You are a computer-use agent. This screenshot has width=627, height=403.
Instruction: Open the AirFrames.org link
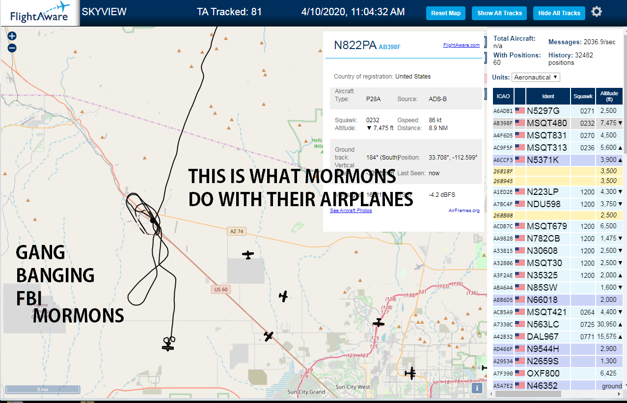click(x=464, y=211)
